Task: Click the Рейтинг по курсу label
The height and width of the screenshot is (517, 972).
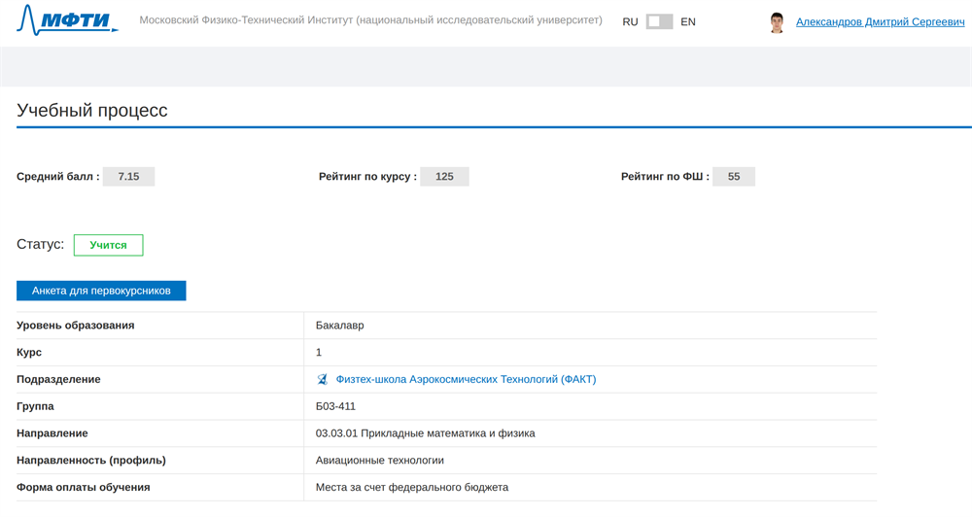Action: 367,177
